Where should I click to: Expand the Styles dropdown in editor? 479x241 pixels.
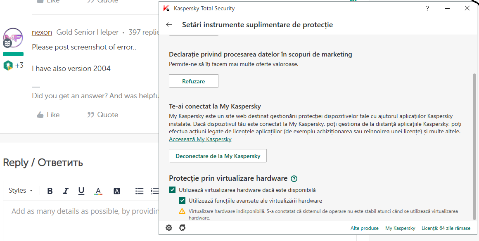point(21,191)
